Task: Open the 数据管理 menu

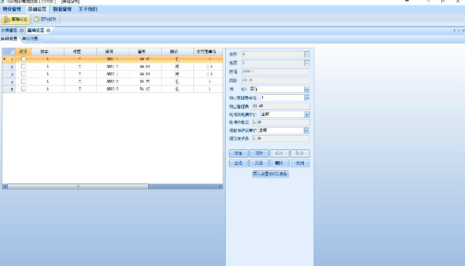Action: [x=62, y=9]
